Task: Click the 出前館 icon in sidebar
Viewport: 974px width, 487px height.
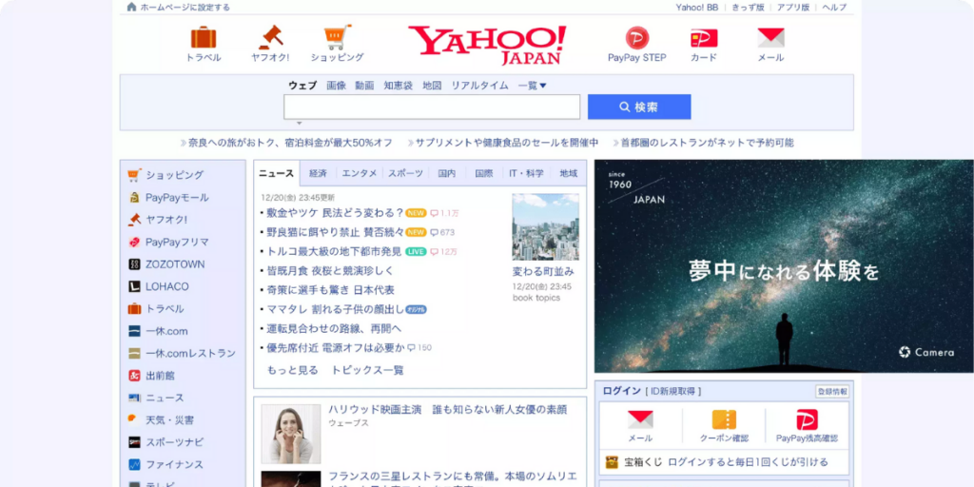Action: 134,376
